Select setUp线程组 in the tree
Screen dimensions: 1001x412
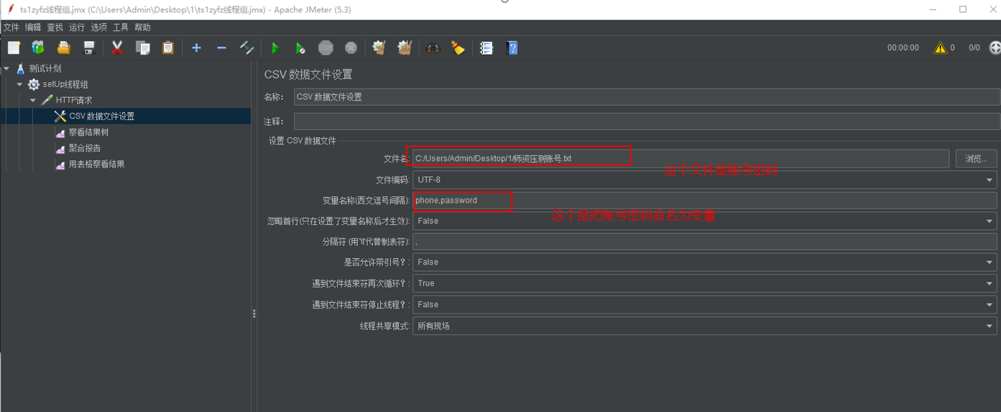pyautogui.click(x=65, y=84)
